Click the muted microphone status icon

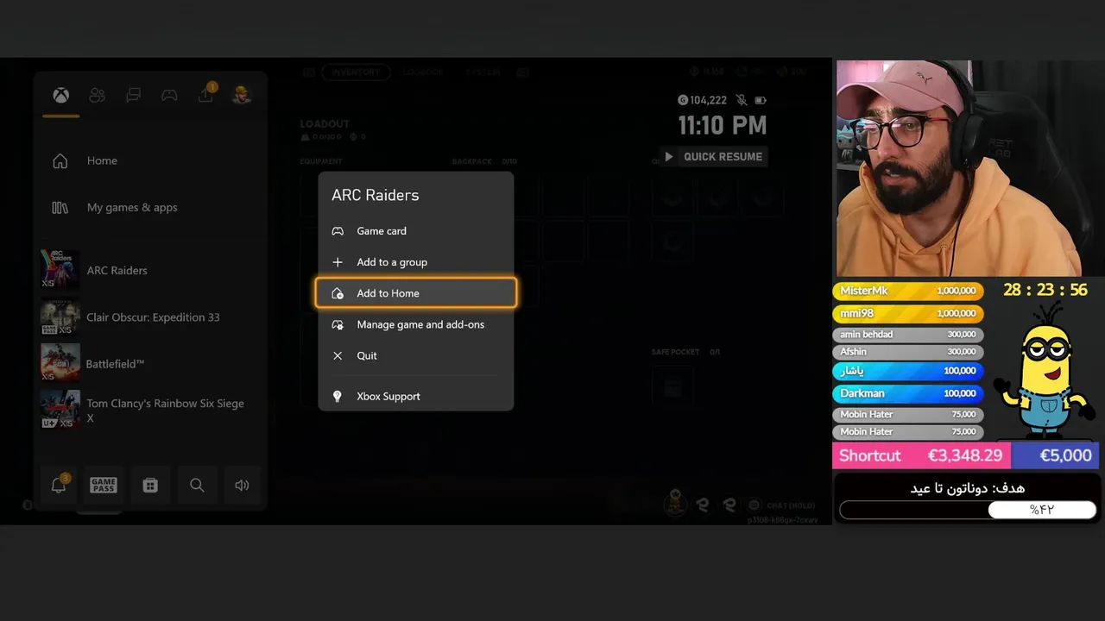pos(742,100)
